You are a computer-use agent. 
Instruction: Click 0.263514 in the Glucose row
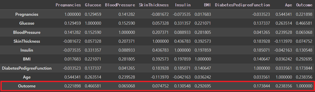284,23
